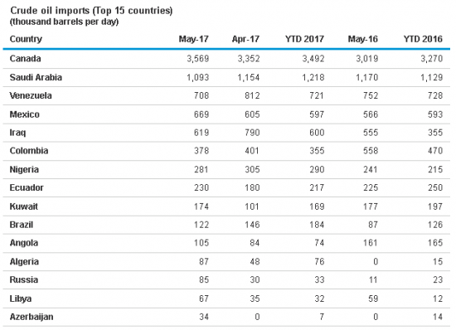Select Libya's YTD 2016 value 12

[438, 298]
